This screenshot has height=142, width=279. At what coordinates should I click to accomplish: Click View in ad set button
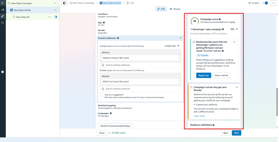click(221, 75)
